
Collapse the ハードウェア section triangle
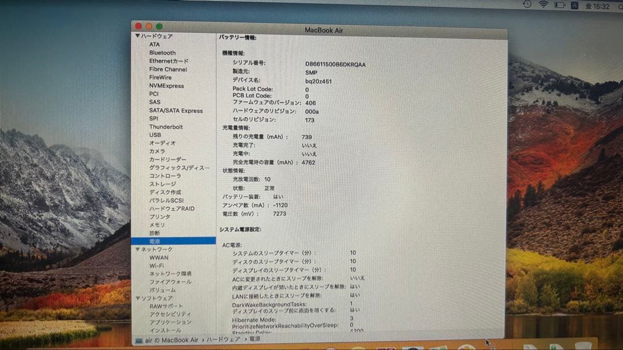coord(137,36)
